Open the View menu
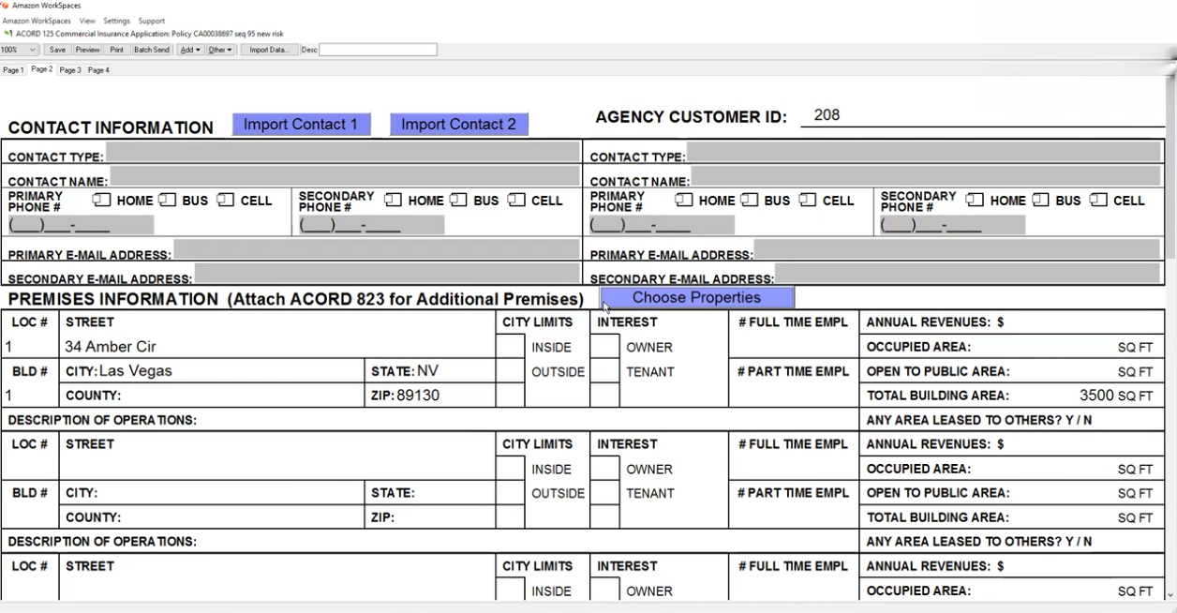The width and height of the screenshot is (1177, 613). [87, 21]
